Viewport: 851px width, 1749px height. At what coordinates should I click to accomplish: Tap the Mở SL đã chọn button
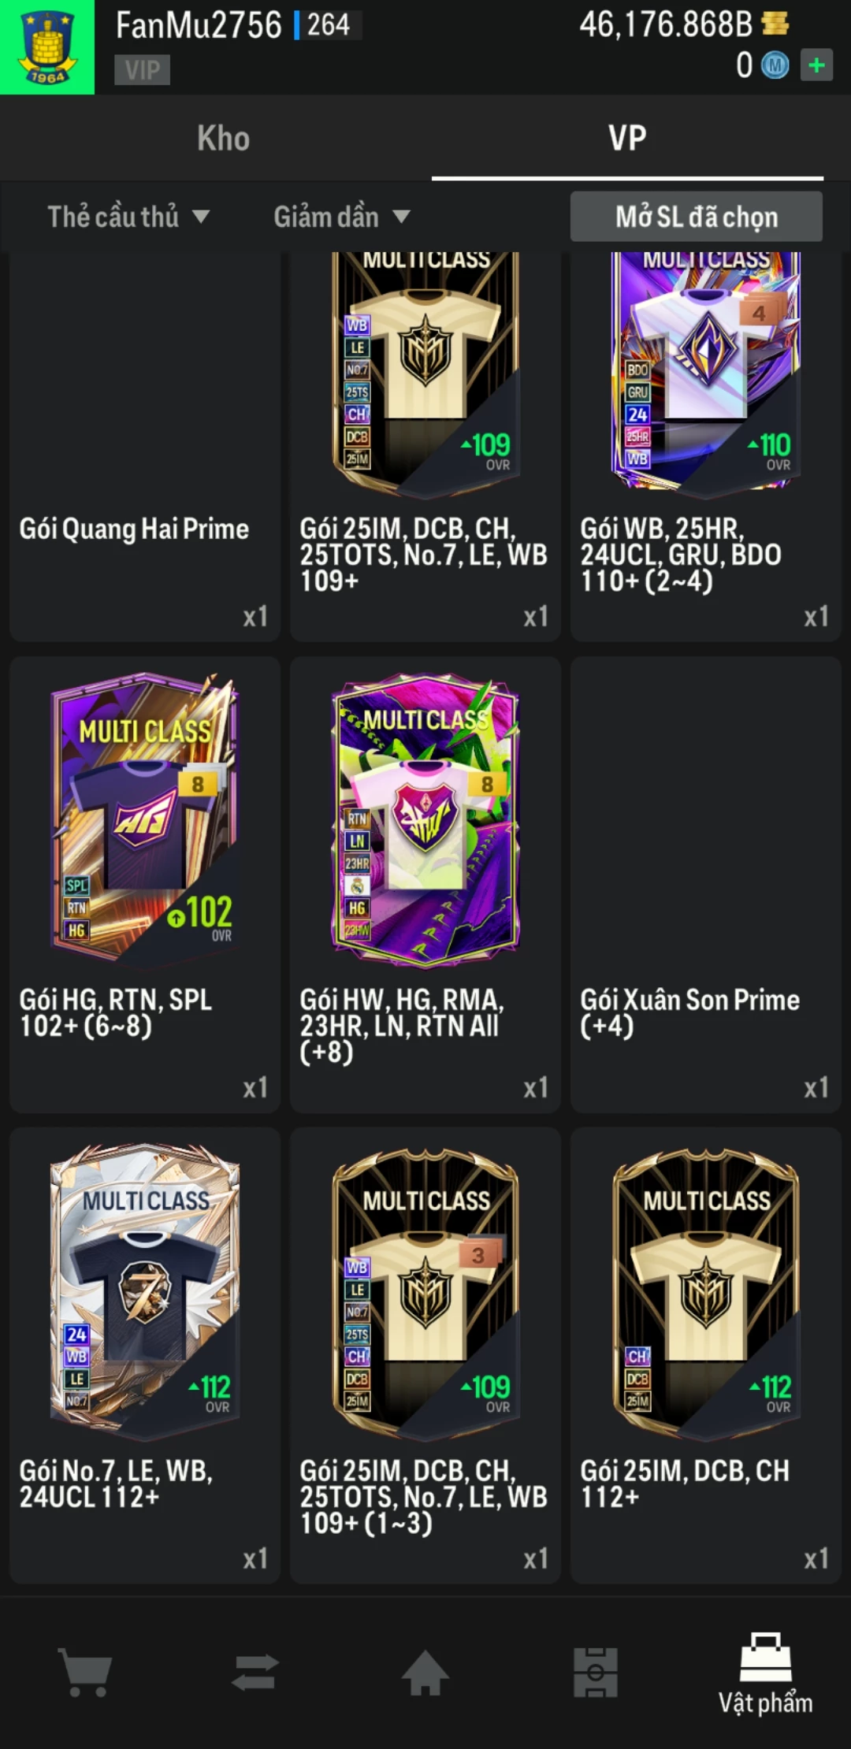697,217
